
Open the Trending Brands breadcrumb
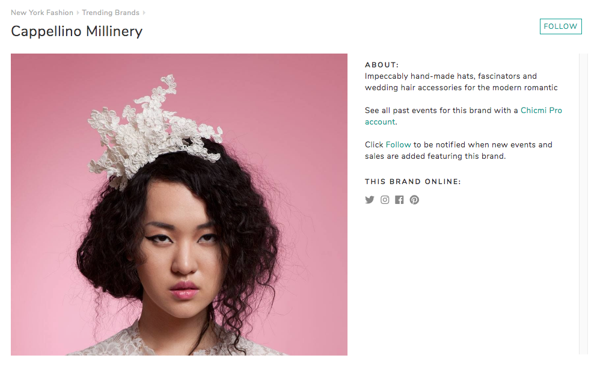[111, 13]
